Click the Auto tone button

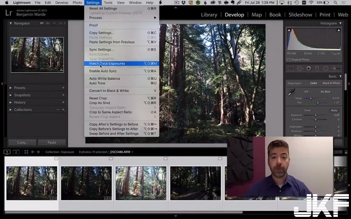point(334,111)
